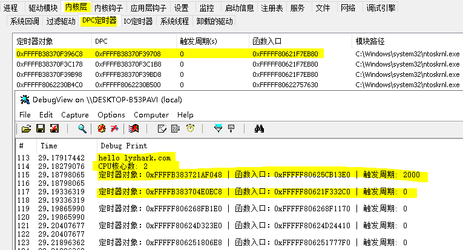Select timer row 0xFFFFB38370F396C8
The image size is (463, 250).
click(x=238, y=54)
